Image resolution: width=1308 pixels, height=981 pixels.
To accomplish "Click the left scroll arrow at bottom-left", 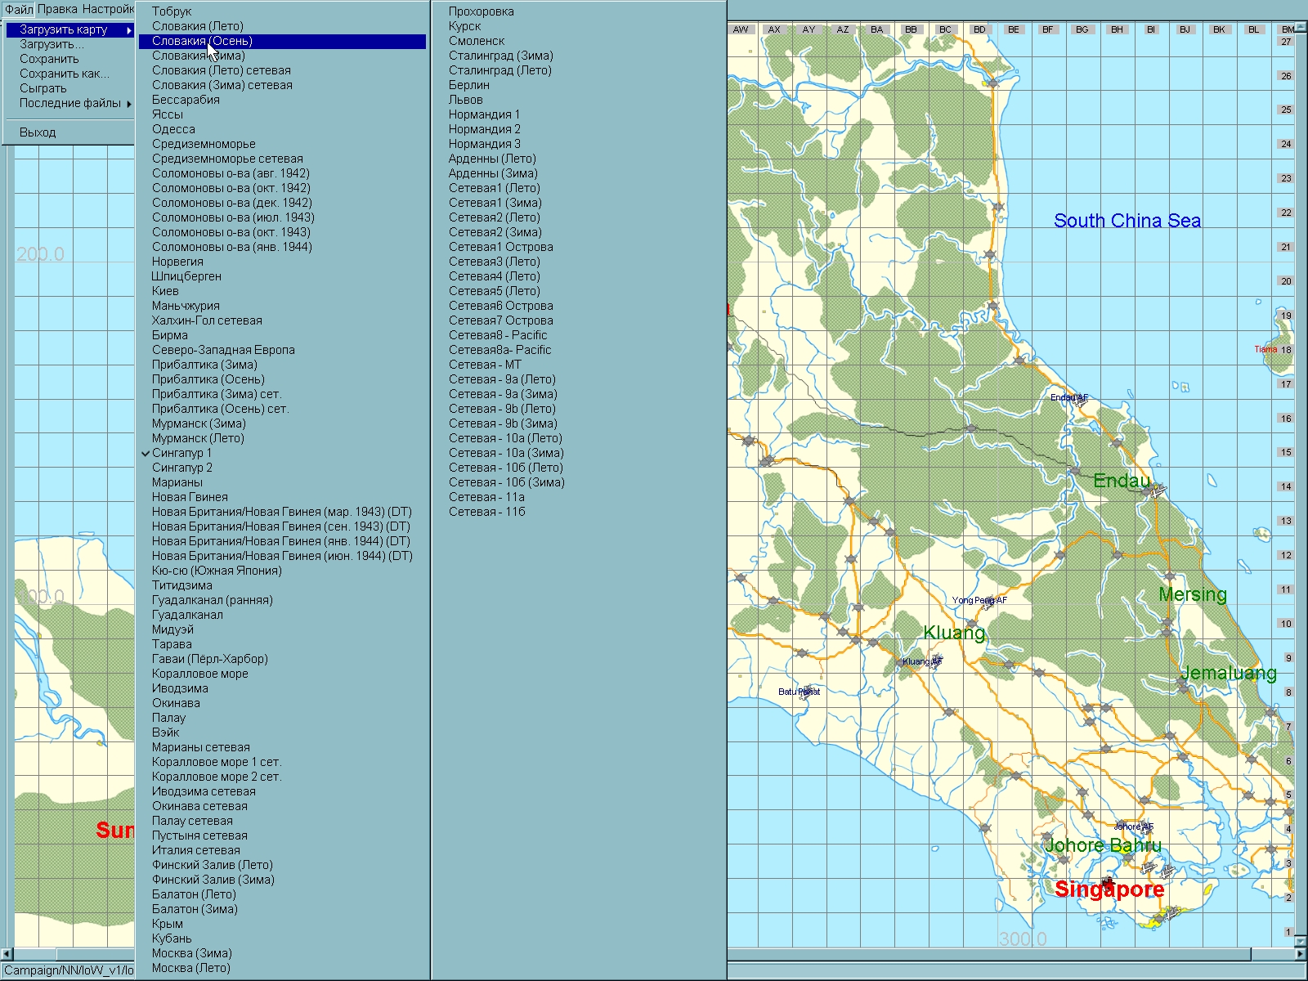I will (x=7, y=954).
